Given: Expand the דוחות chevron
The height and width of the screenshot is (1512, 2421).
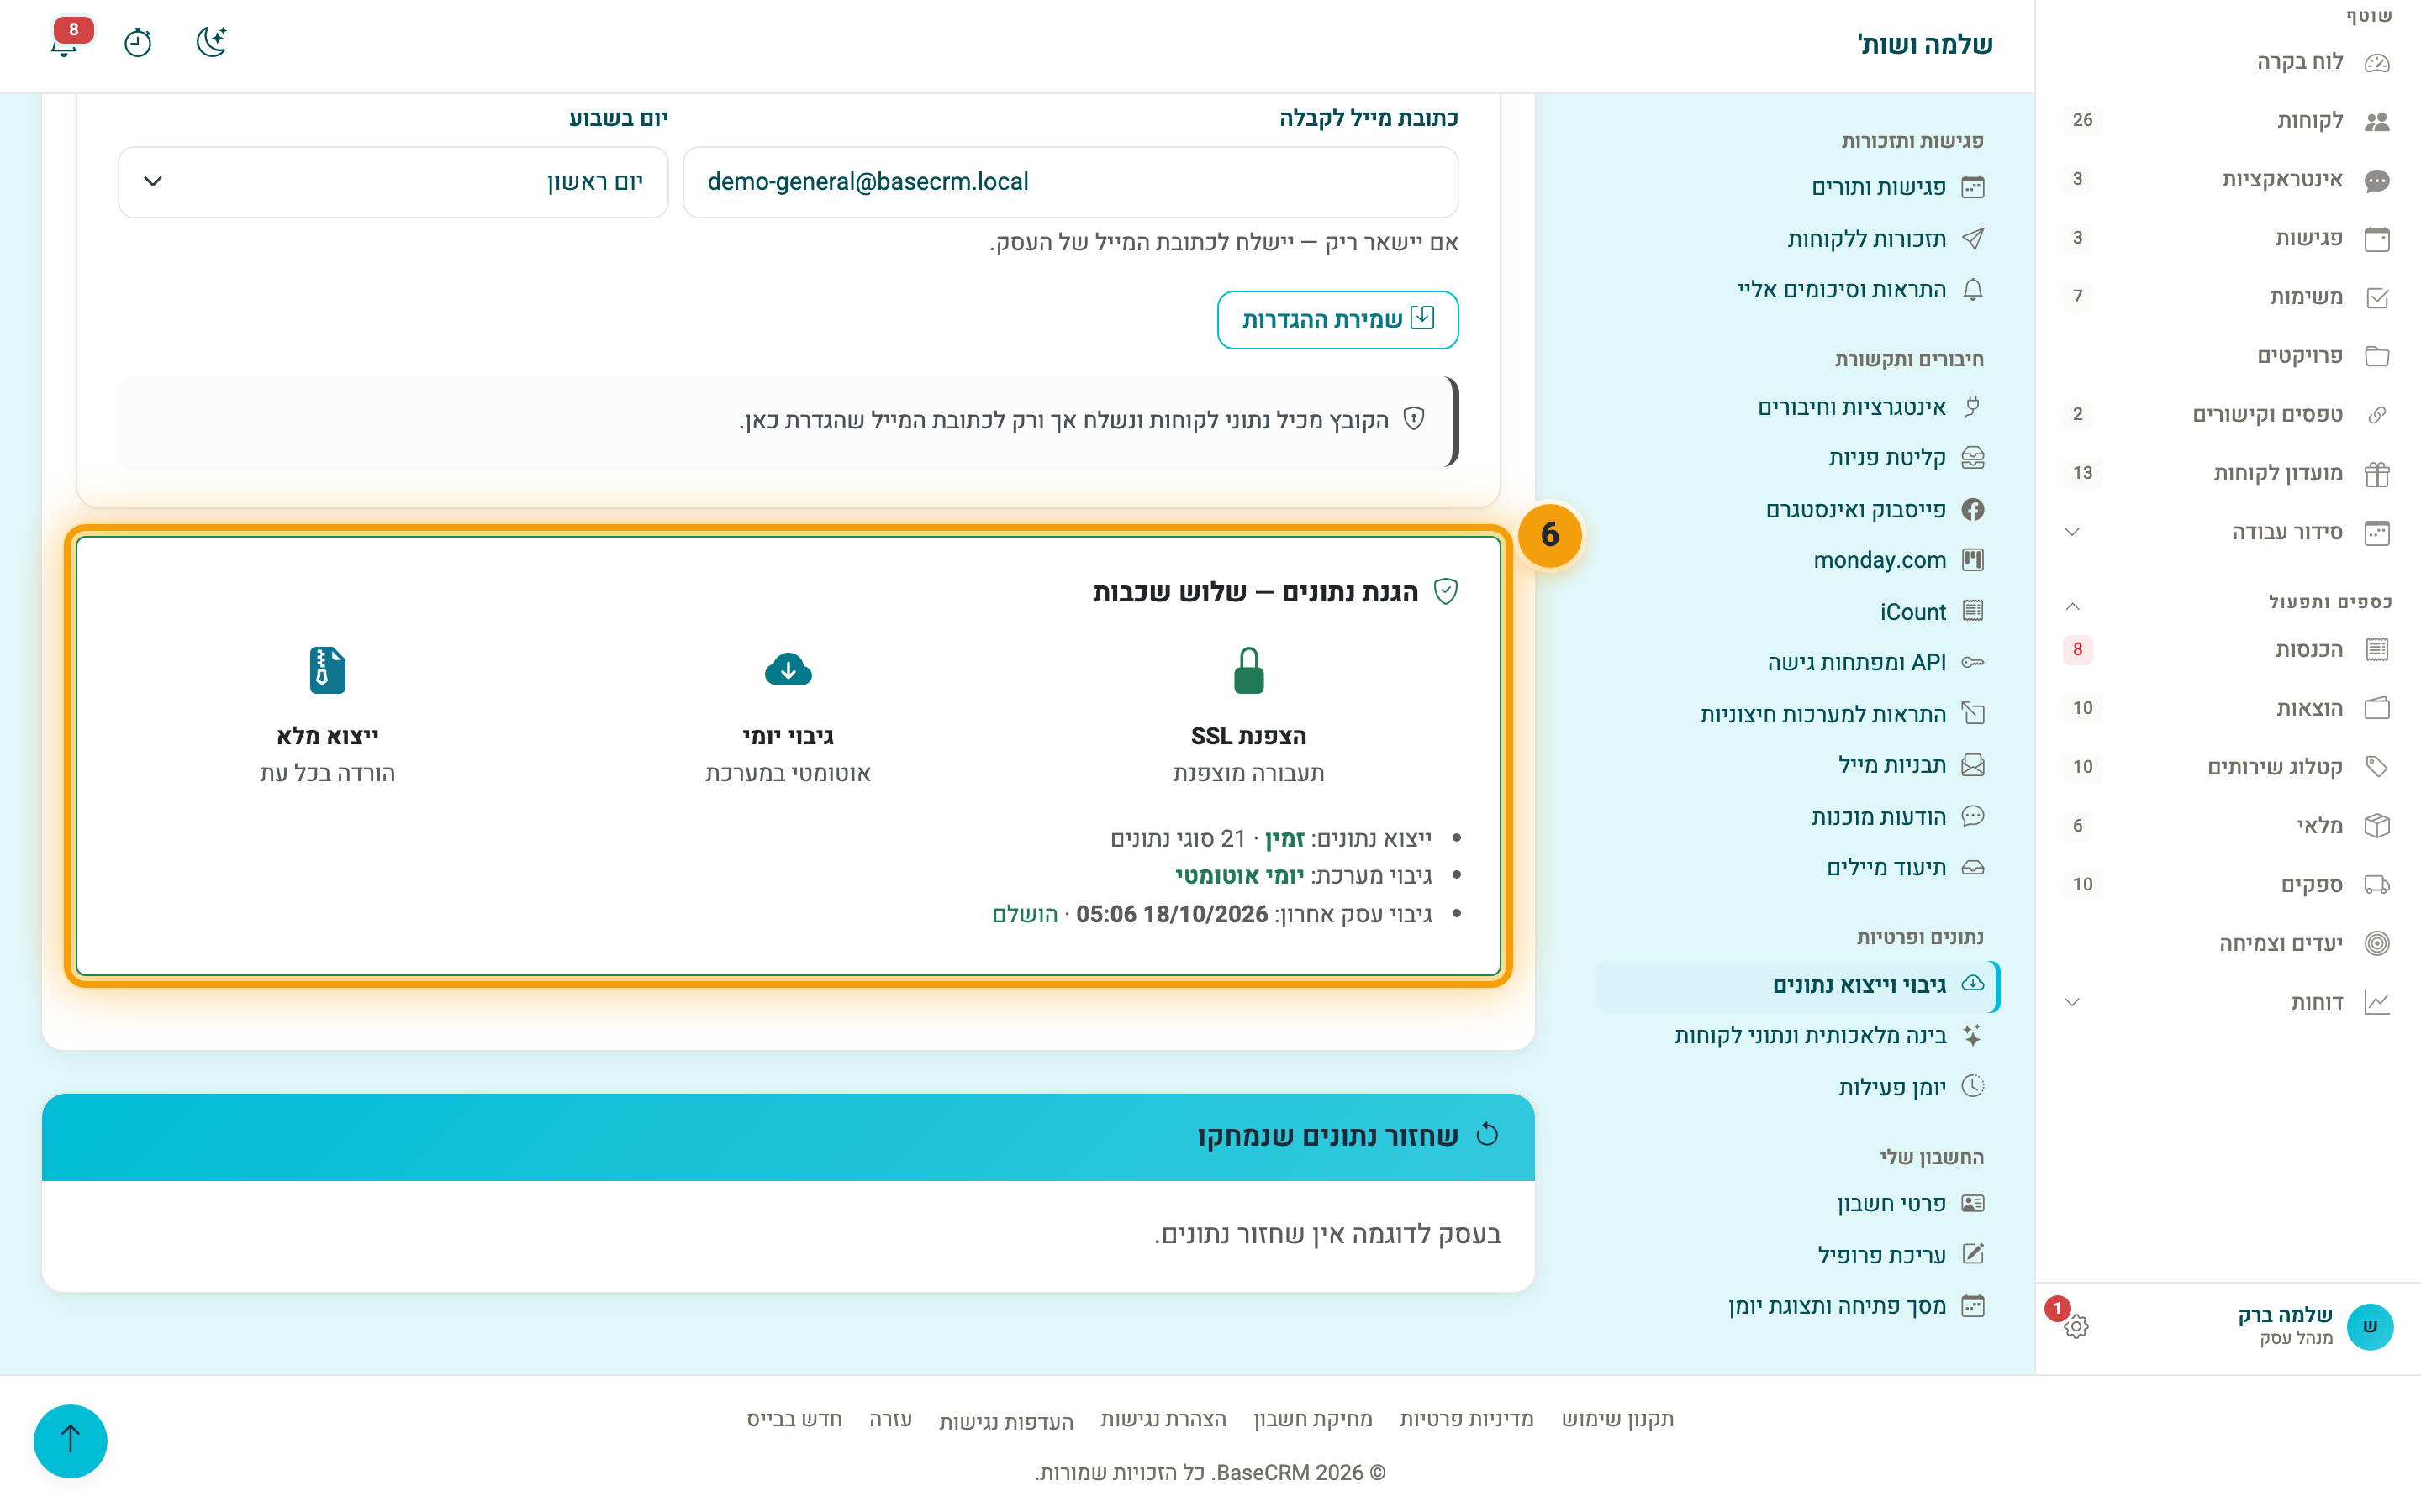Looking at the screenshot, I should (x=2073, y=1002).
